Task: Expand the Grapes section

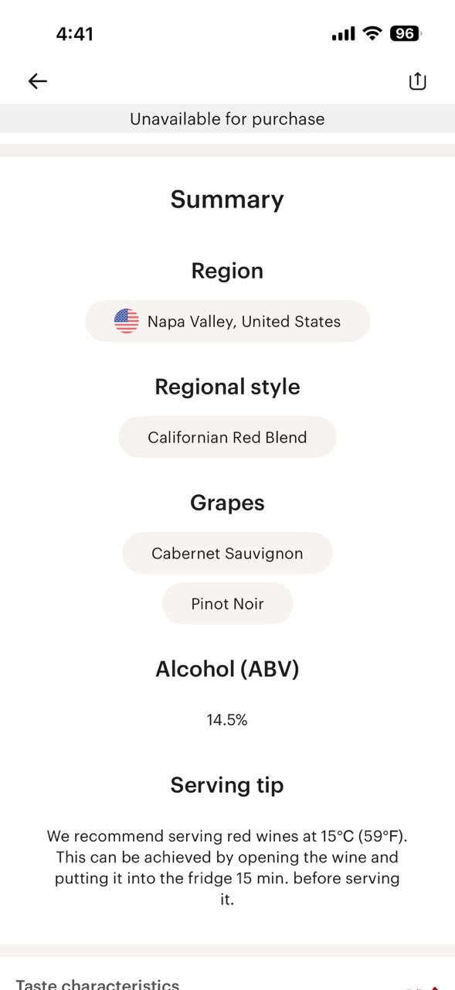Action: [x=227, y=503]
